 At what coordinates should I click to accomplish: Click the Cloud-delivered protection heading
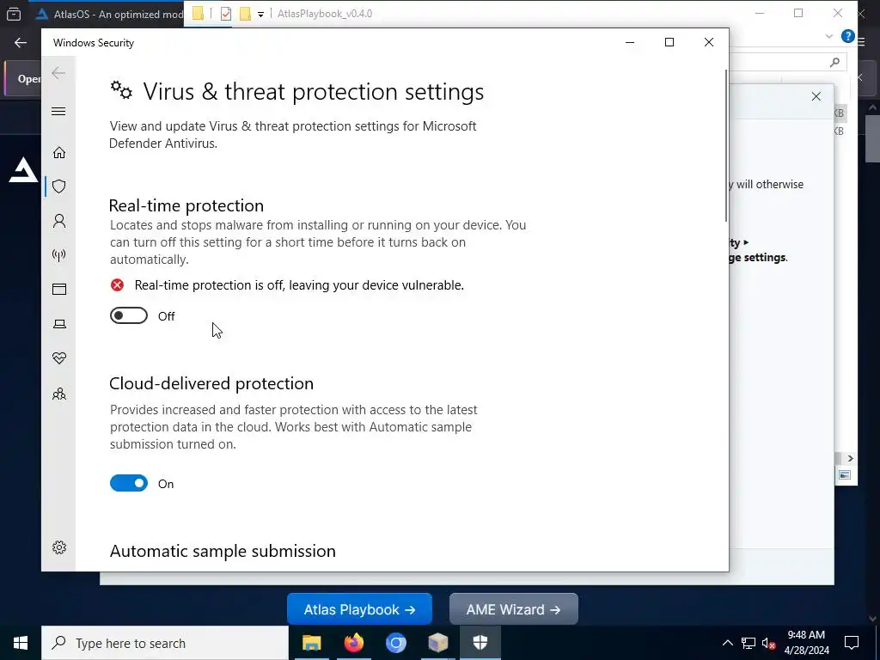211,383
